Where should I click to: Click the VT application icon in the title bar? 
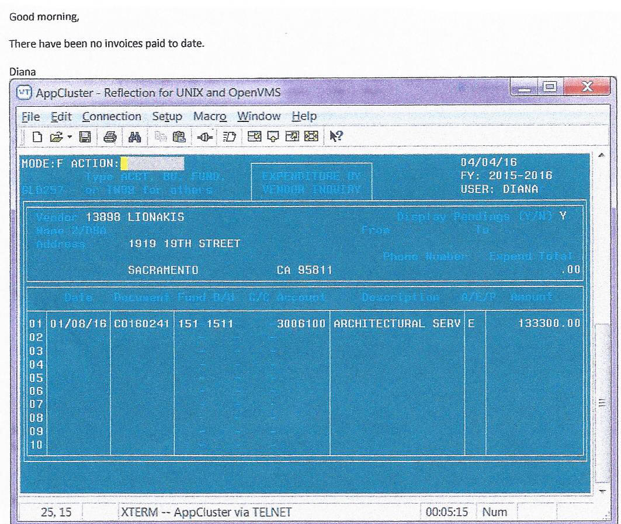click(24, 93)
